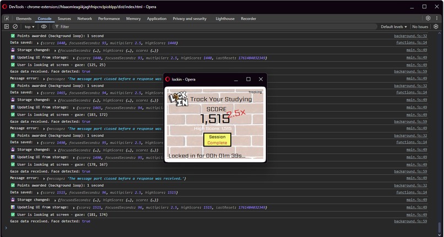Click Track Your Studying heading in popup
444x237 pixels.
[x=221, y=99]
